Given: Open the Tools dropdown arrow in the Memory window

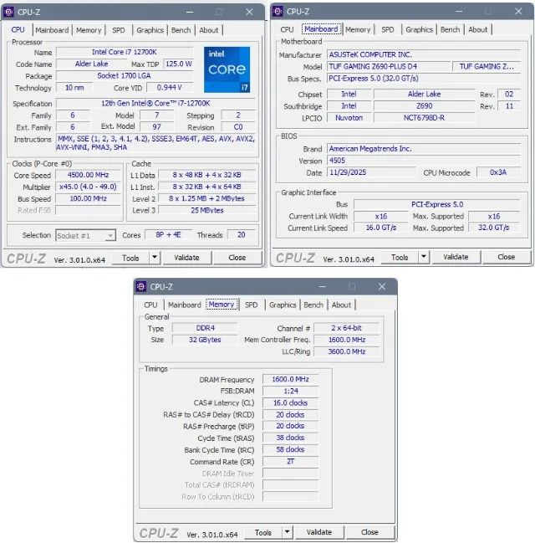Looking at the screenshot, I should tap(288, 532).
